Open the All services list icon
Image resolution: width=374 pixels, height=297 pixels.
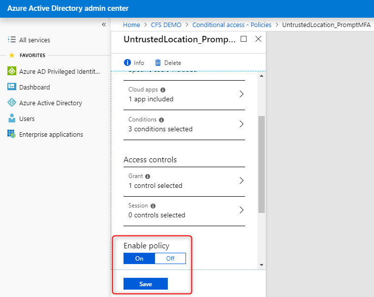click(x=12, y=39)
